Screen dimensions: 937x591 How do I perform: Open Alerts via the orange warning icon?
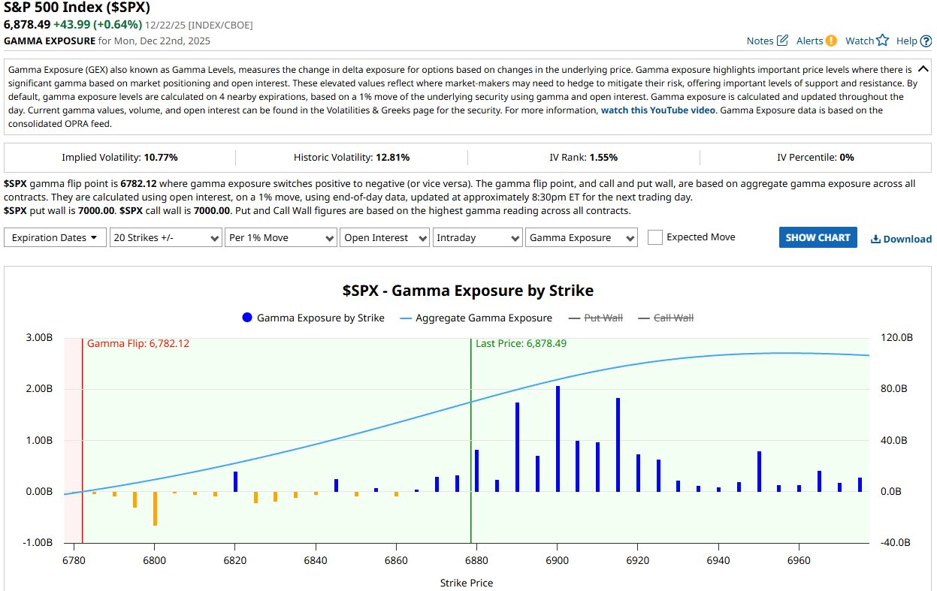pyautogui.click(x=830, y=41)
